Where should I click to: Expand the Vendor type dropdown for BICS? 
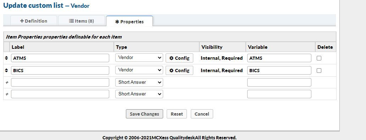tap(139, 70)
